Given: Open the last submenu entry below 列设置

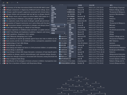Looking at the screenshot, I should coord(58,33).
